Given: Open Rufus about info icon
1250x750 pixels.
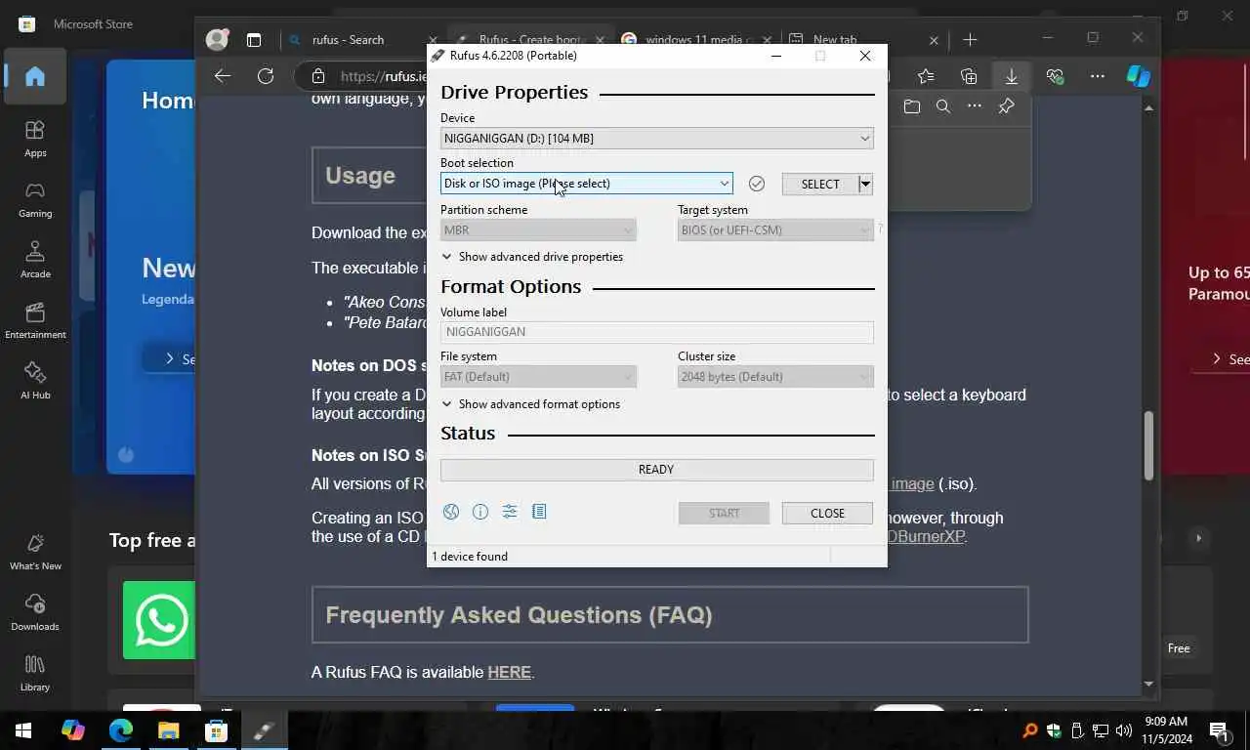Looking at the screenshot, I should click(x=480, y=512).
